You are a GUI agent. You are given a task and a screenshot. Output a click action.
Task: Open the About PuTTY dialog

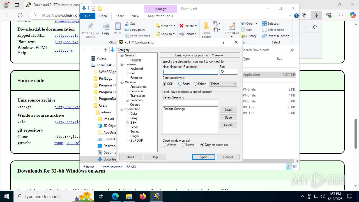pos(130,157)
